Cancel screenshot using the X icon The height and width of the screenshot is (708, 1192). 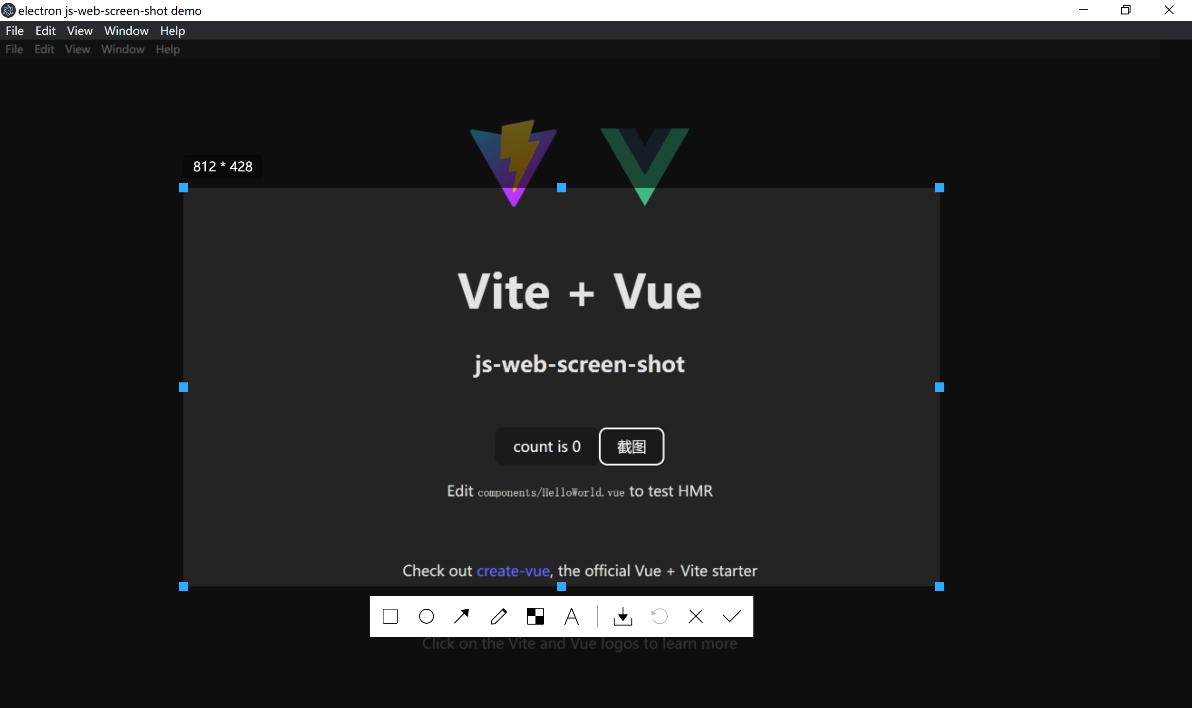(x=696, y=616)
